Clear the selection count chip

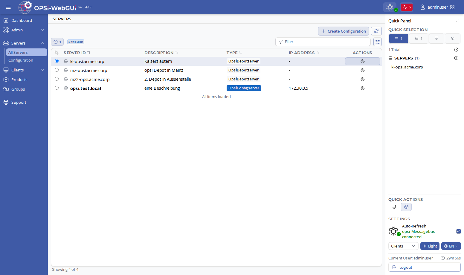click(57, 42)
